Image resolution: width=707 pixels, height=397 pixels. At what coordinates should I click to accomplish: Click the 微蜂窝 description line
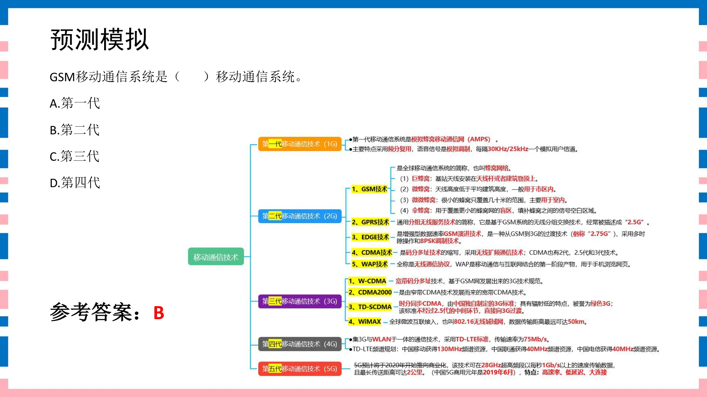[x=478, y=189]
